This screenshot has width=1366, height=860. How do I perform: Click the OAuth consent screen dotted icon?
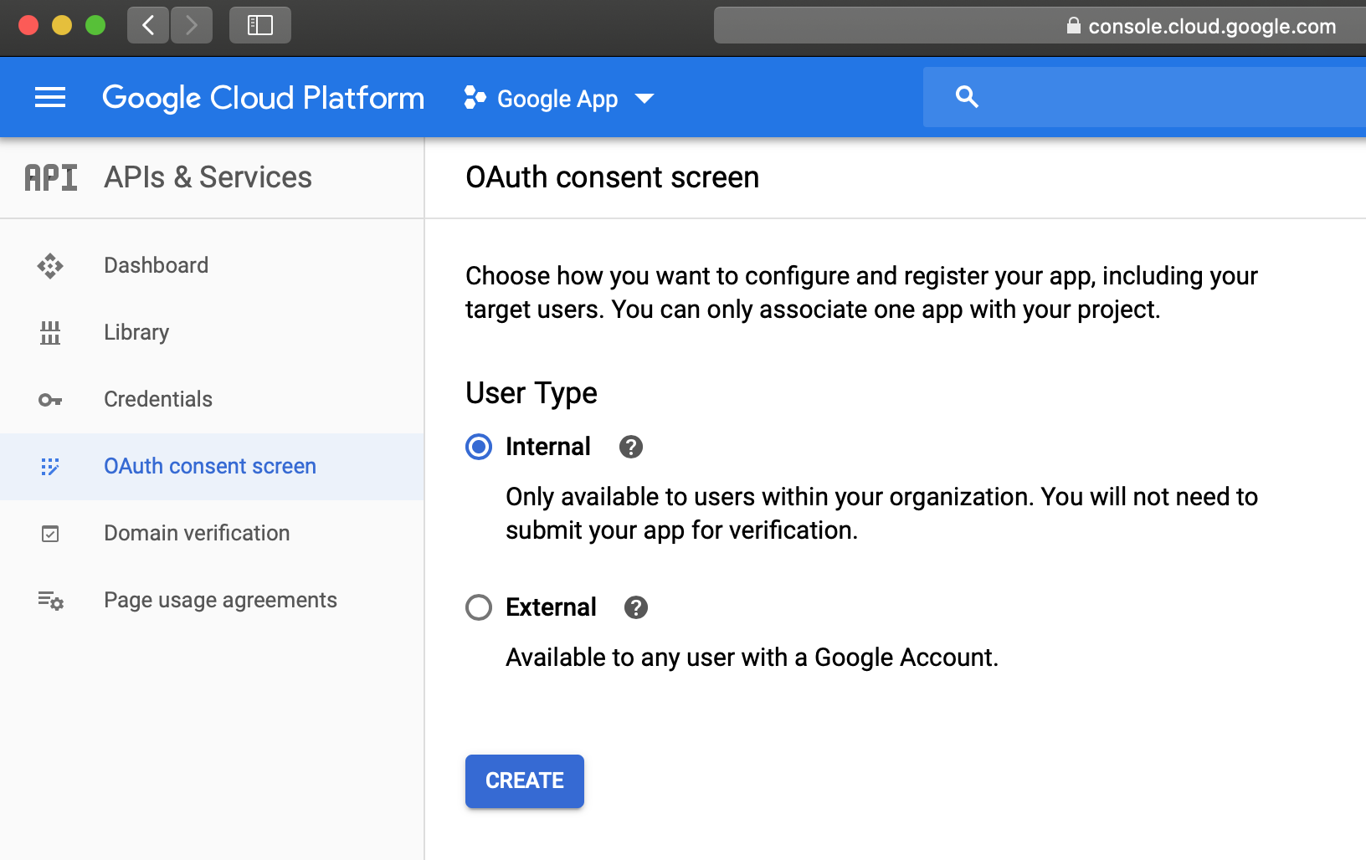tap(50, 467)
